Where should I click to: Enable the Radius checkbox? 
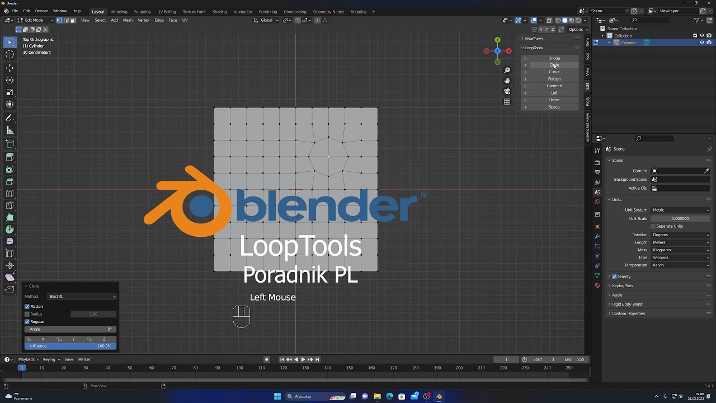click(27, 314)
